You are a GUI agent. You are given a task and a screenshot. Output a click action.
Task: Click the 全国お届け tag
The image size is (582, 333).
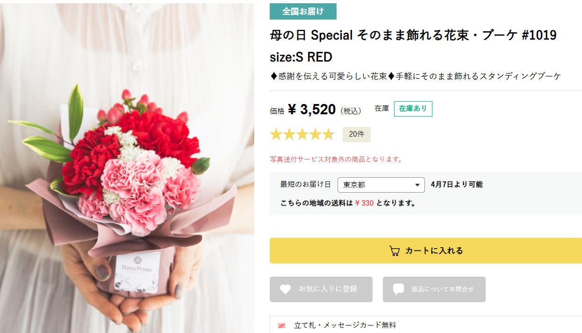(x=303, y=11)
